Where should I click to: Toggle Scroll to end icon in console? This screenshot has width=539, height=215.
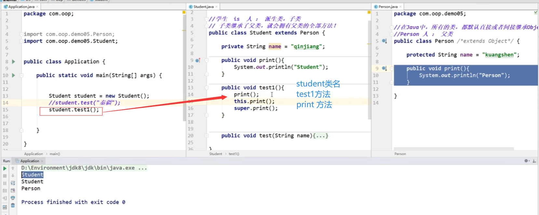13,191
